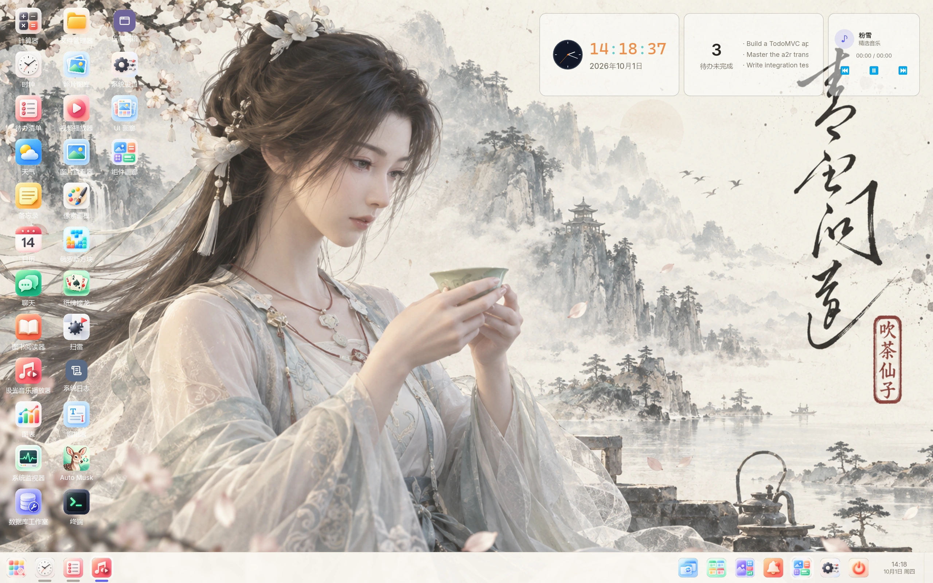Click the analog clock in the clock widget

coord(567,54)
